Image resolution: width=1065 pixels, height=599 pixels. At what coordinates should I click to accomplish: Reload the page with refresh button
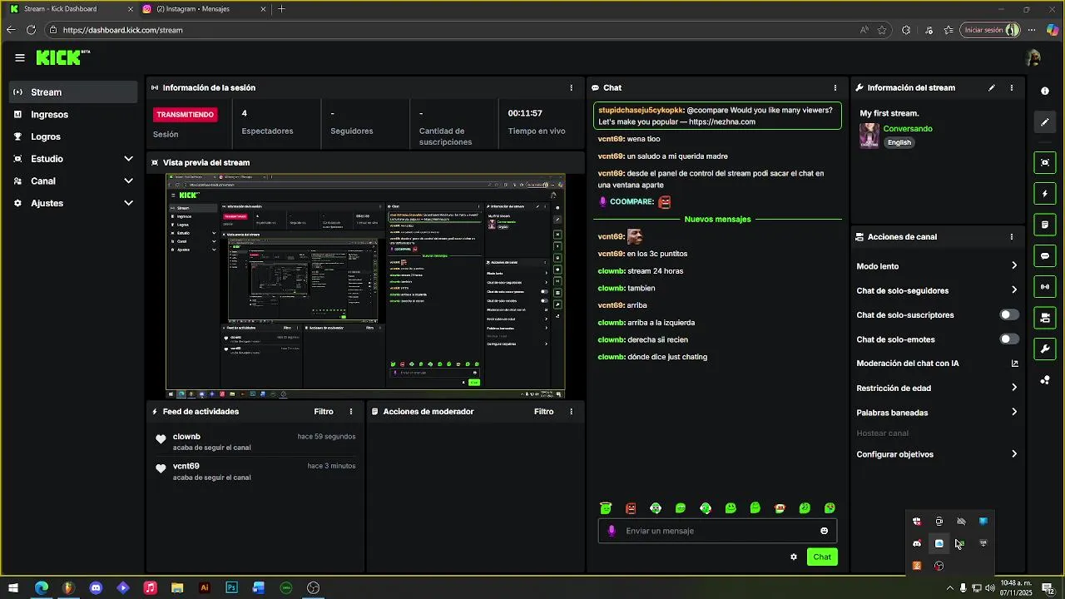click(31, 30)
